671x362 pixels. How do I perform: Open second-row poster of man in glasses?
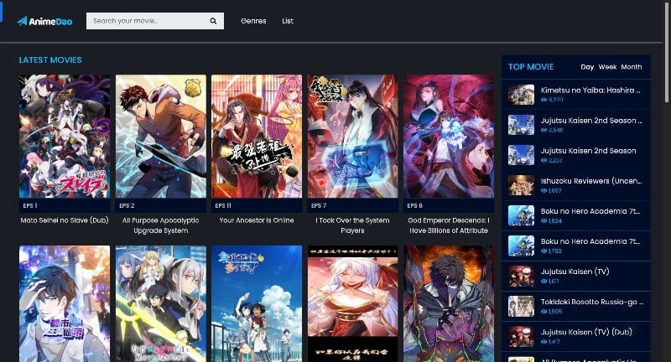pyautogui.click(x=65, y=303)
